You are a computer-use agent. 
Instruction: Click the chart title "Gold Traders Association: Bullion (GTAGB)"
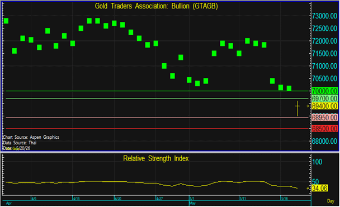pos(156,6)
